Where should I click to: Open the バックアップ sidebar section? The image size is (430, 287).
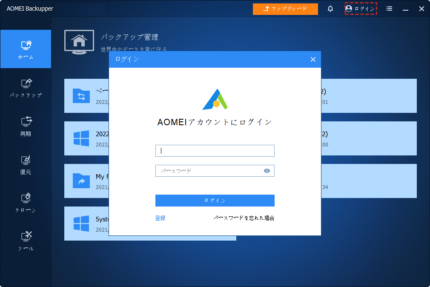(x=26, y=88)
